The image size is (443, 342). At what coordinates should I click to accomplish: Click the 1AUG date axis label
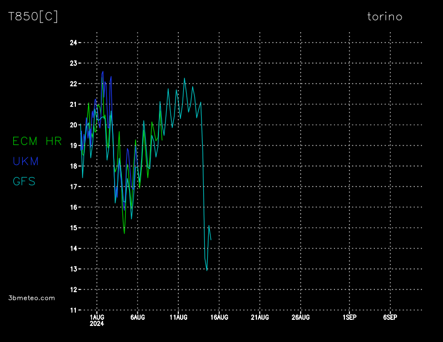coord(97,317)
